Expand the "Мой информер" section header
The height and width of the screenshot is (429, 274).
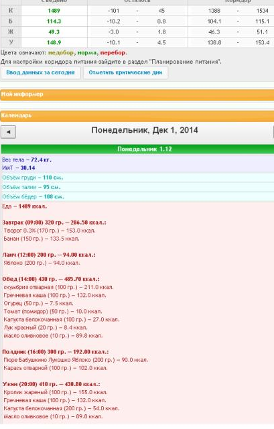click(137, 95)
